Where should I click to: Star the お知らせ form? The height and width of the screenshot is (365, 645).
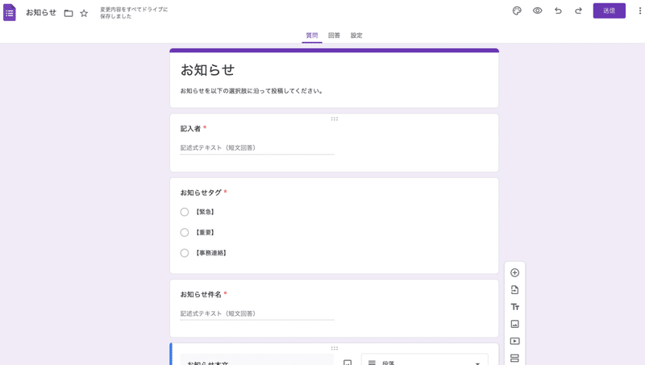coord(84,13)
